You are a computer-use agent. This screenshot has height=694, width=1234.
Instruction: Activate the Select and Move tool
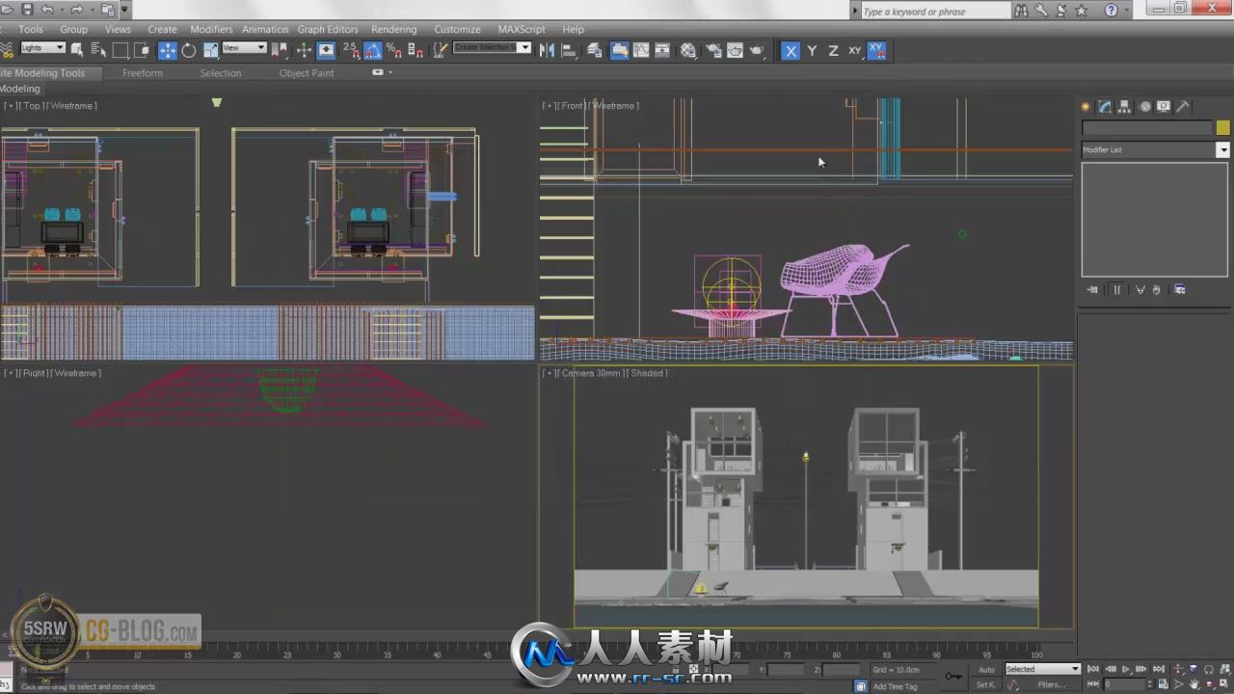(168, 49)
